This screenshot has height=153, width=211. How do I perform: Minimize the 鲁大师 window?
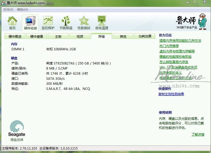pyautogui.click(x=187, y=2)
